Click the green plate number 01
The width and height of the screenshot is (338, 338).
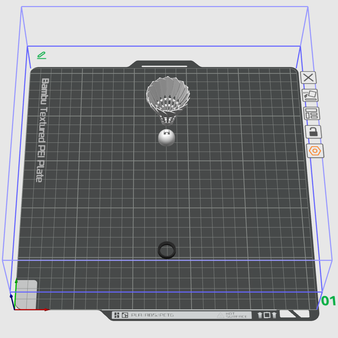pos(328,301)
